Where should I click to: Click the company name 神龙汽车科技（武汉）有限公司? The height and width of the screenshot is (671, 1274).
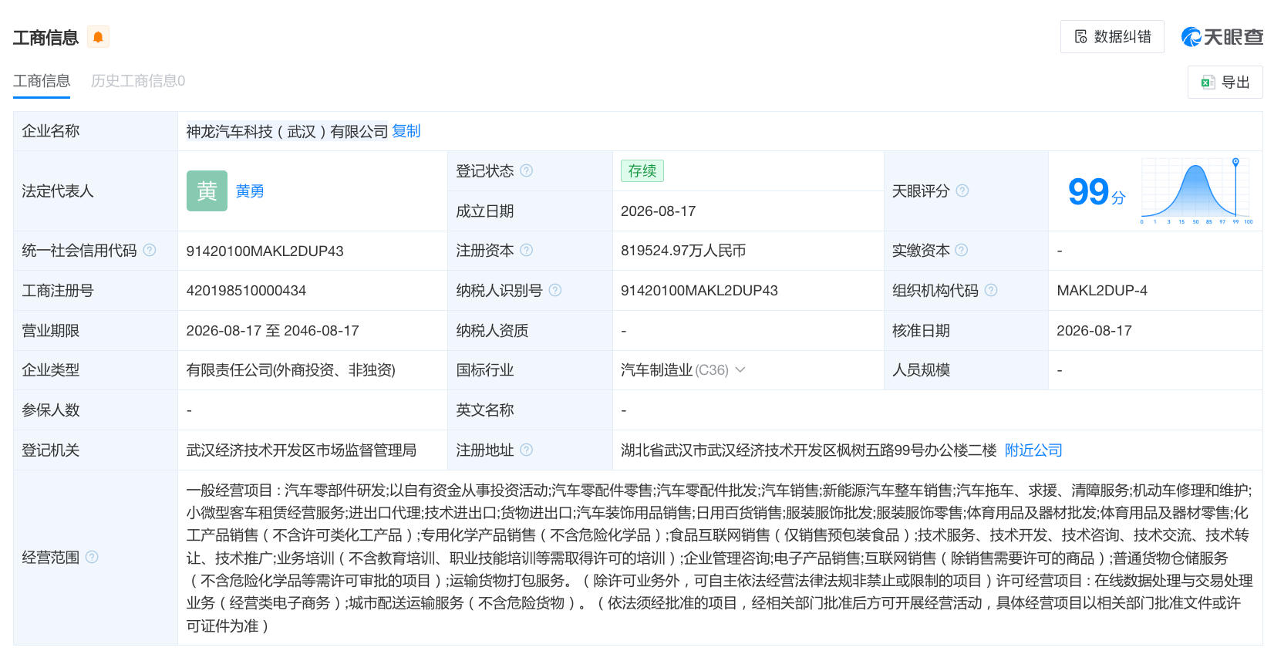coord(287,131)
